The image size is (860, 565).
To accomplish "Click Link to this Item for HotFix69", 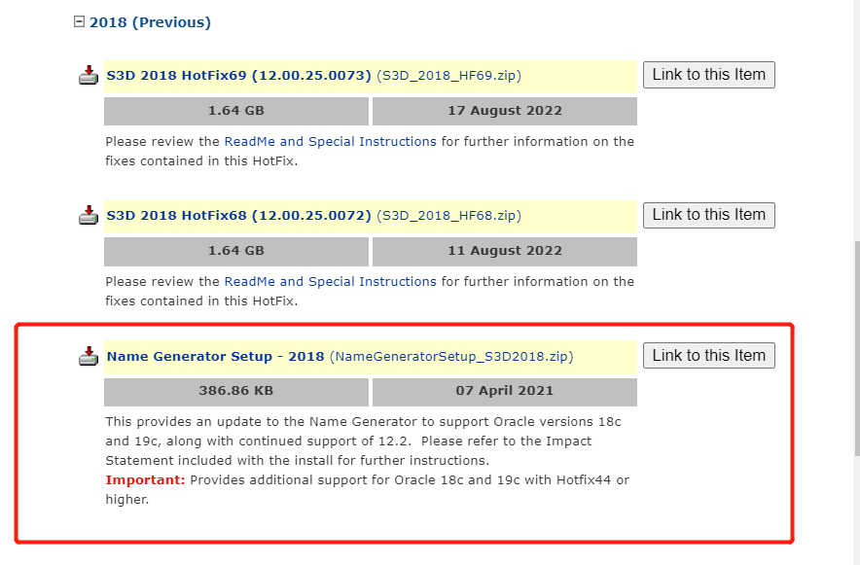I will click(x=708, y=75).
